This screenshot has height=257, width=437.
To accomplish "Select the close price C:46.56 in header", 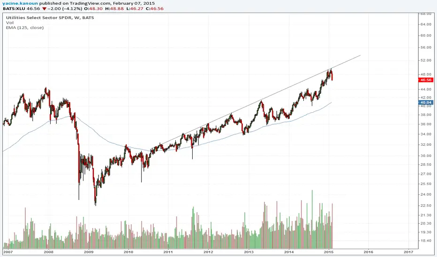I will [x=154, y=8].
